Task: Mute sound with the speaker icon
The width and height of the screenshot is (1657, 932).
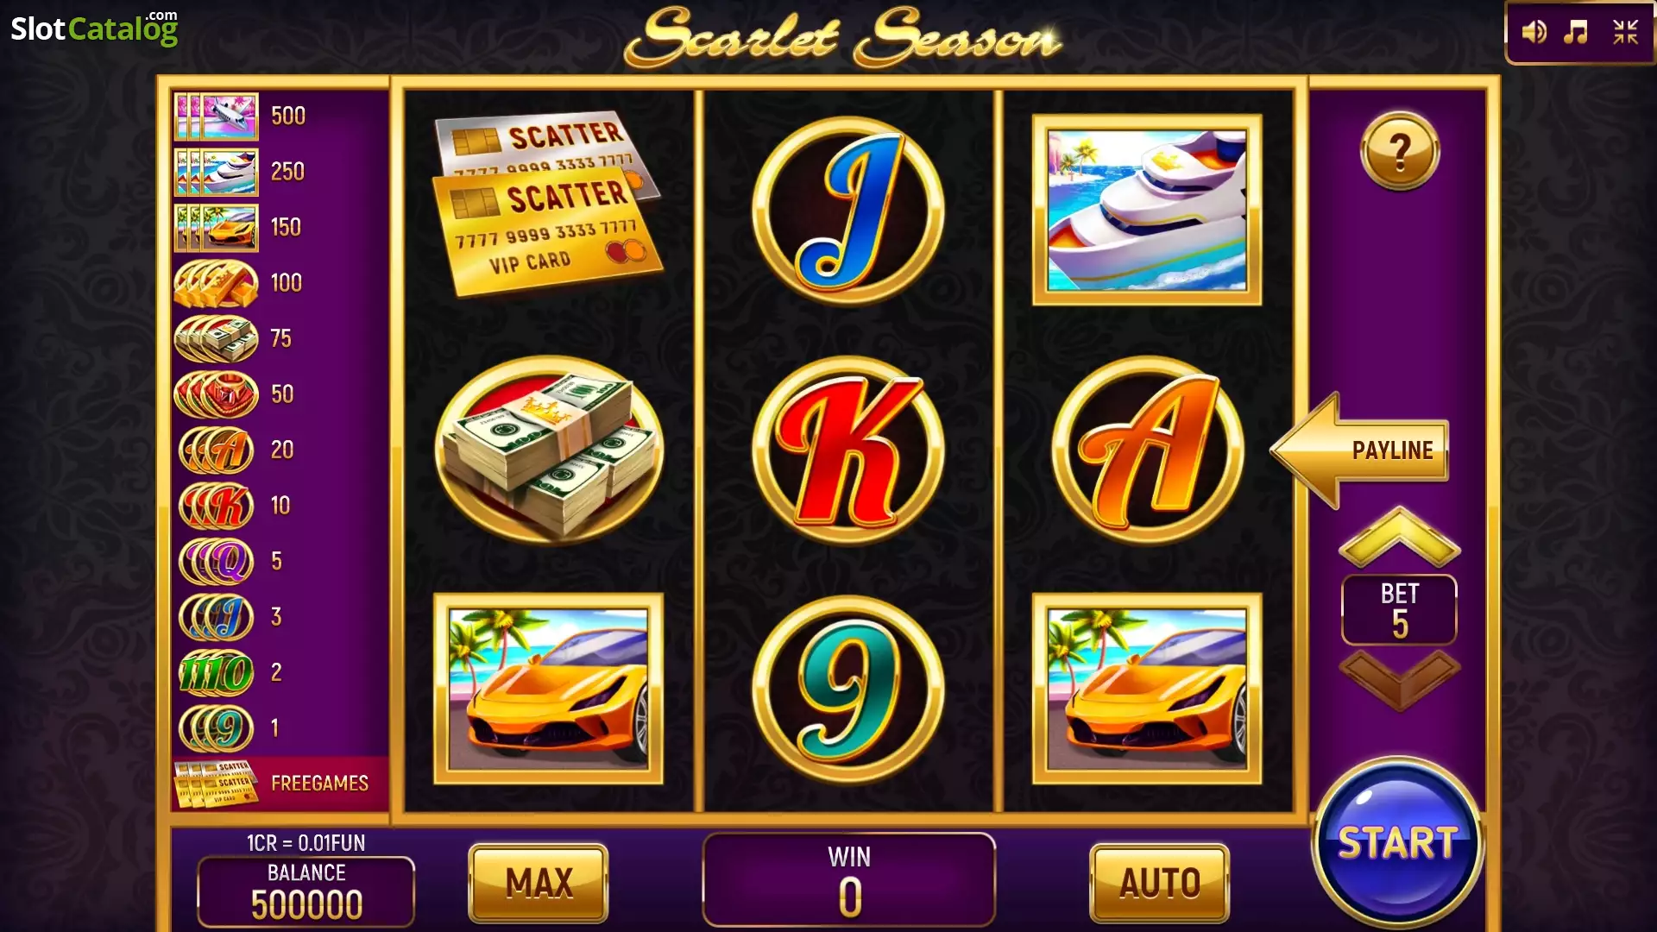Action: click(1534, 33)
